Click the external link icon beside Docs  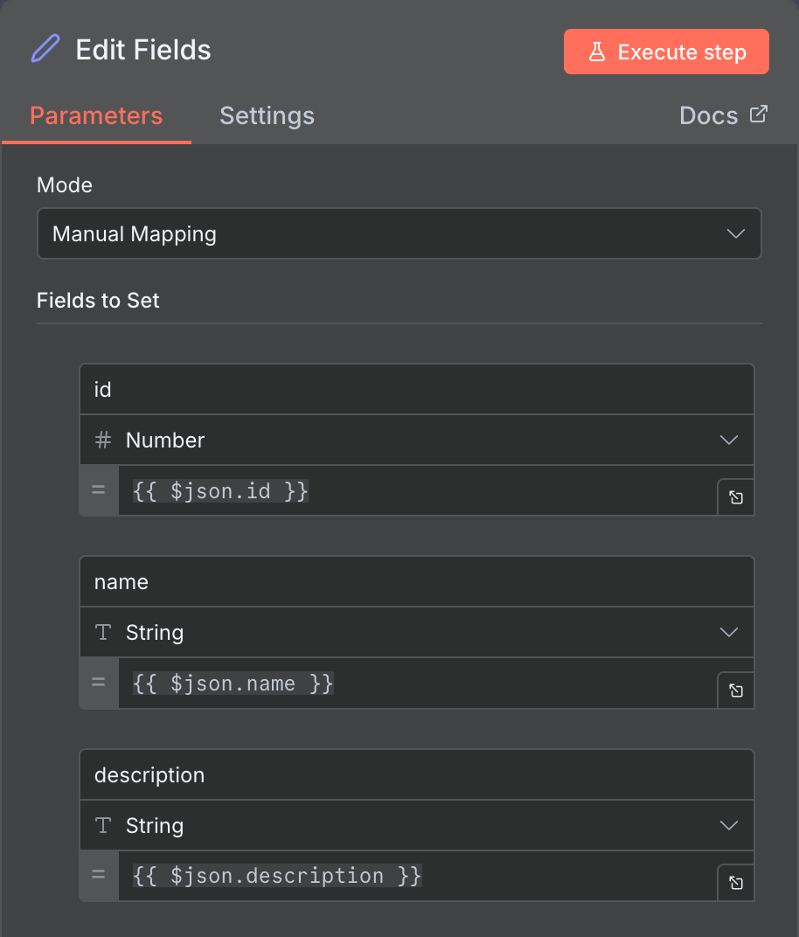pyautogui.click(x=759, y=114)
